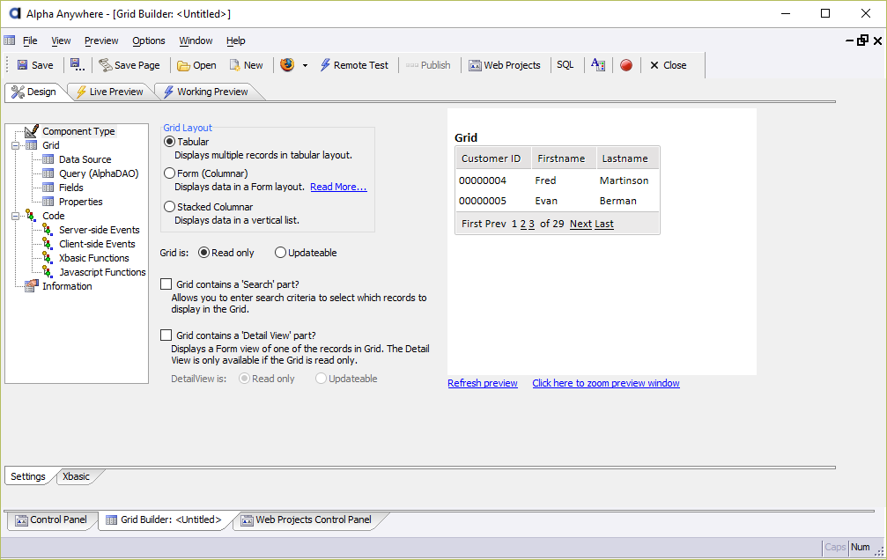Go to page 2 in preview pager

[x=523, y=224]
